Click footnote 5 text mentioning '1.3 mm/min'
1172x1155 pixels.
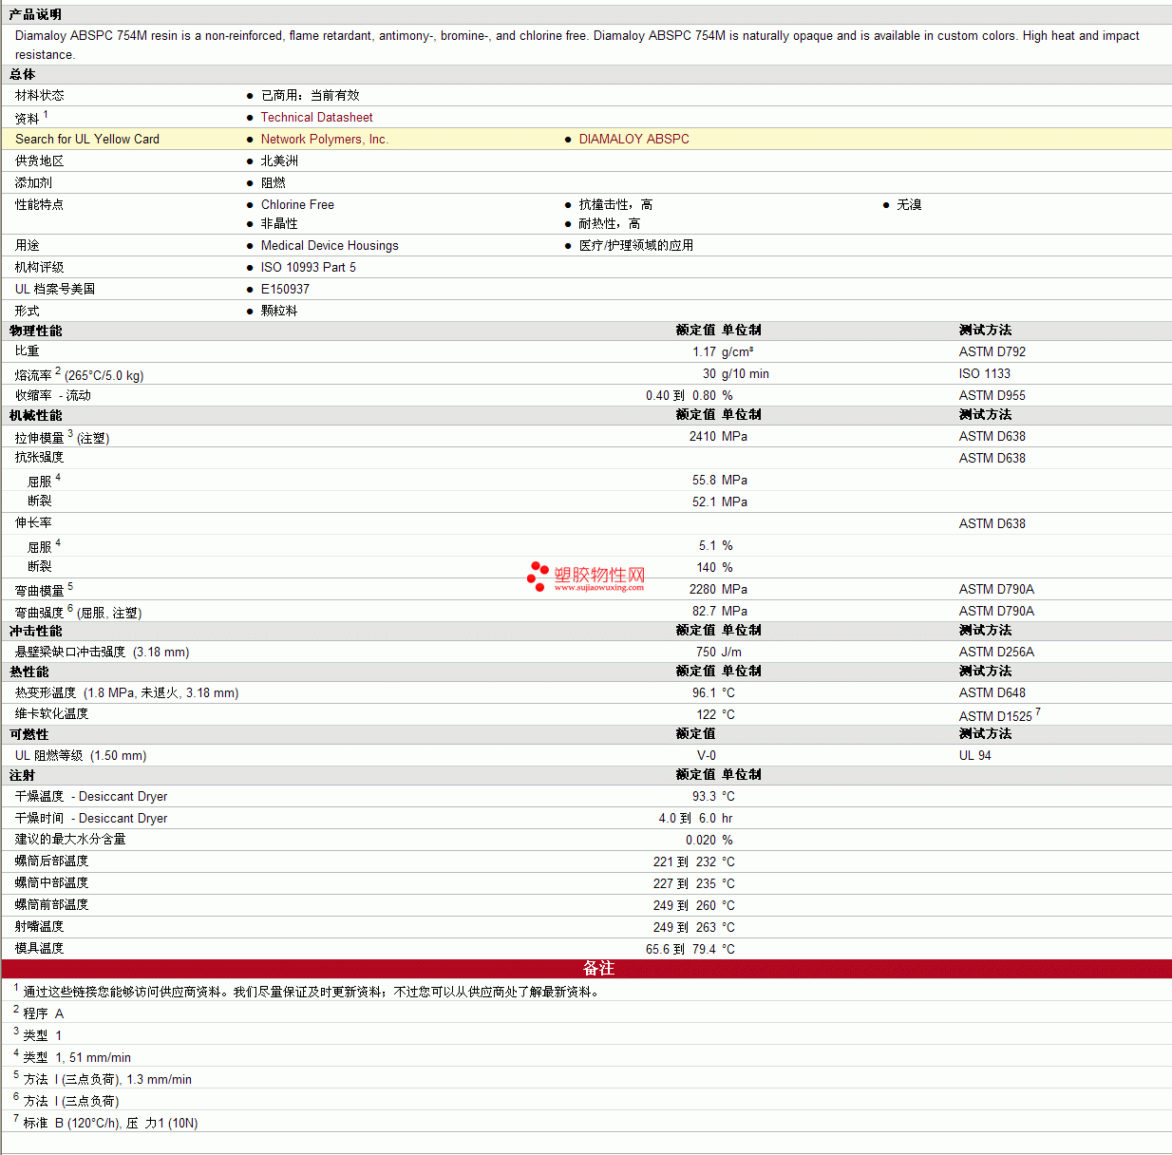(107, 1079)
